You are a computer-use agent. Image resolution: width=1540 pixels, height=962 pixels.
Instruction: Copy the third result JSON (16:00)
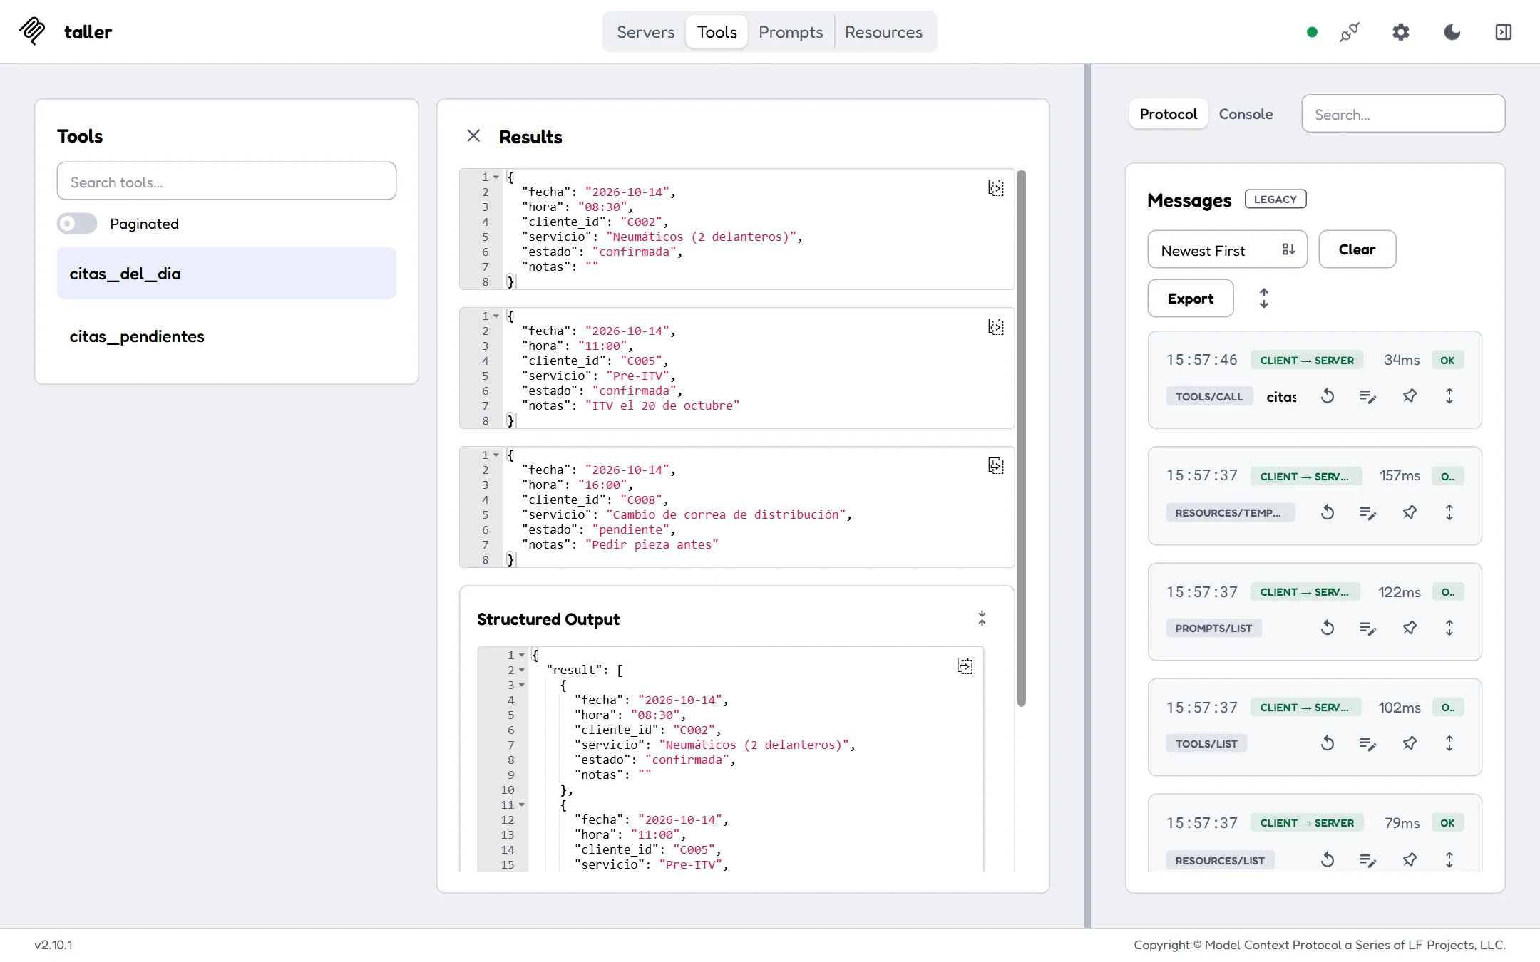point(996,465)
